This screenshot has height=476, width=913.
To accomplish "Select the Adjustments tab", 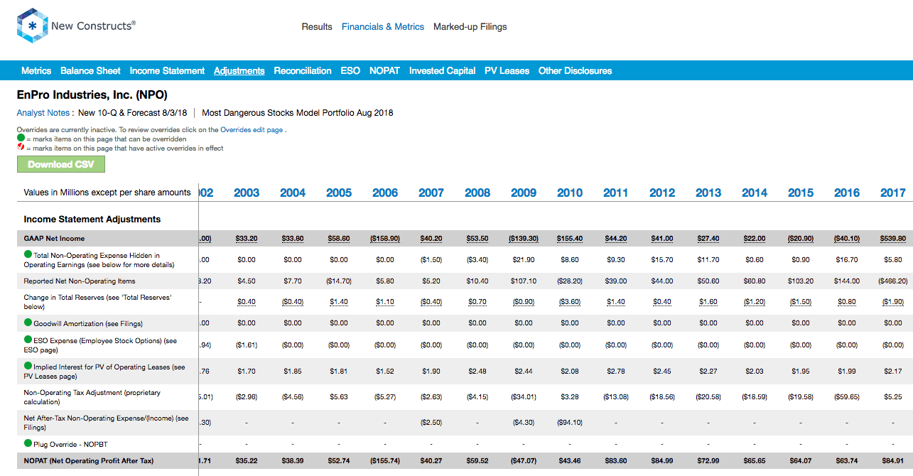I will tap(239, 71).
